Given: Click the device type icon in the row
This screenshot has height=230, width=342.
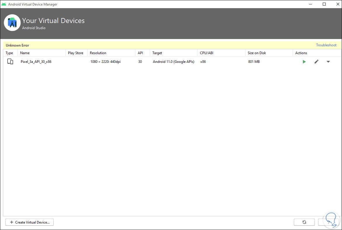Looking at the screenshot, I should pos(10,62).
